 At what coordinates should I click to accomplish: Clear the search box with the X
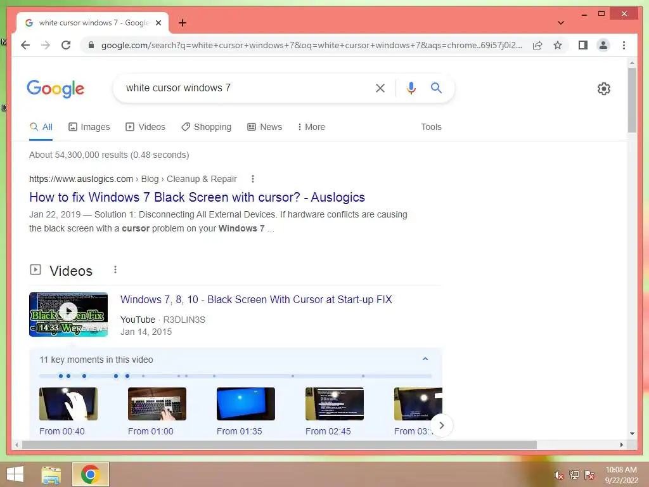(380, 88)
